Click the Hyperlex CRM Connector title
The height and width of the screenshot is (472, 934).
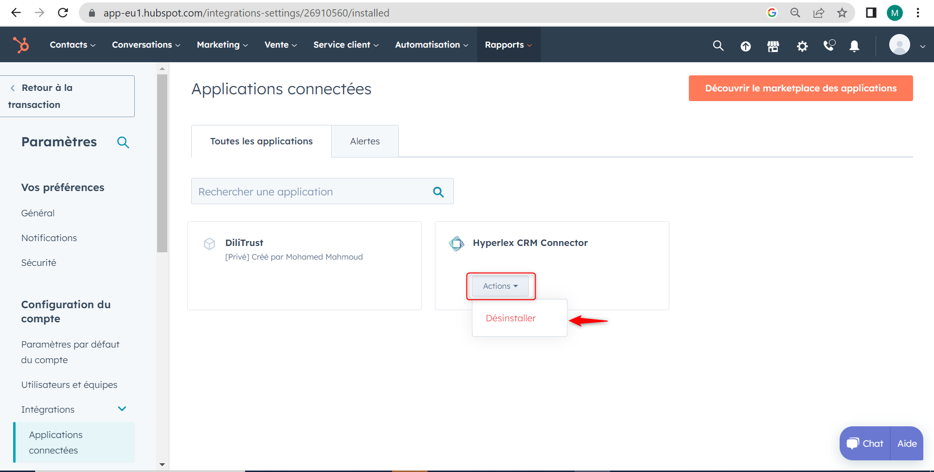coord(530,243)
